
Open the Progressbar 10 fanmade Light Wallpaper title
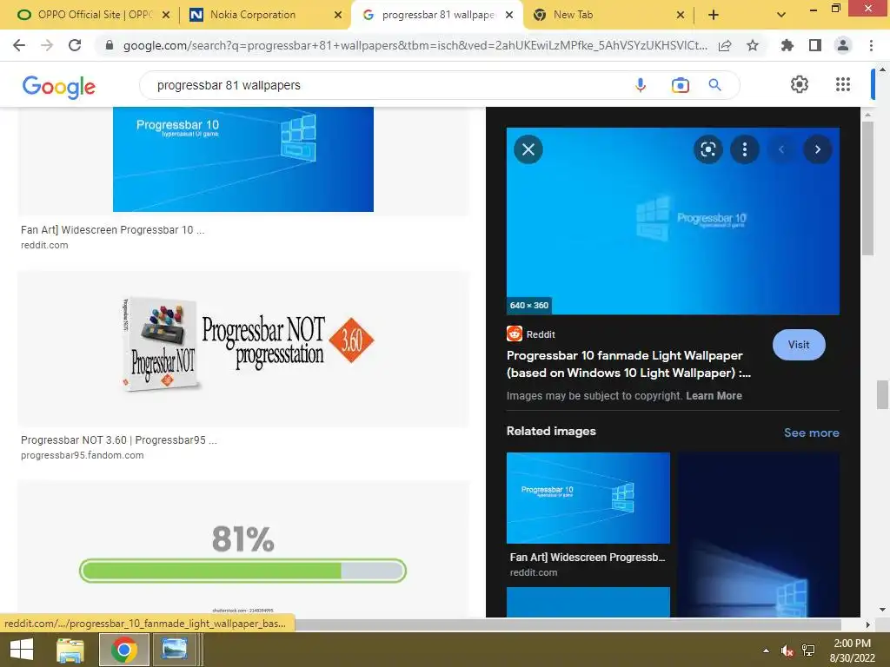click(628, 364)
